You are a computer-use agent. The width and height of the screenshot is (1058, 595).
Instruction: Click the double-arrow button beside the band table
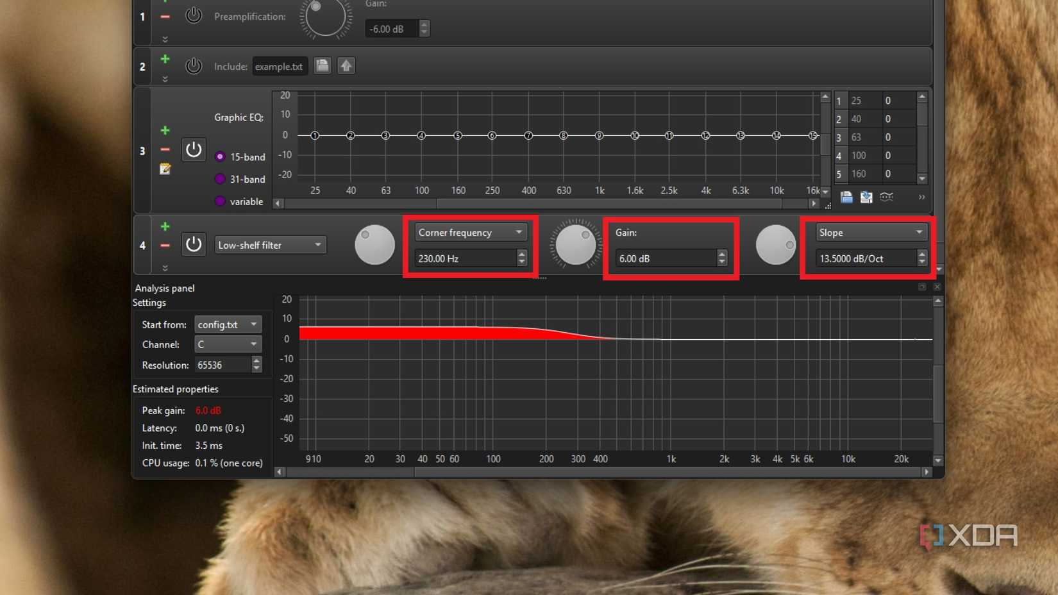(x=921, y=197)
